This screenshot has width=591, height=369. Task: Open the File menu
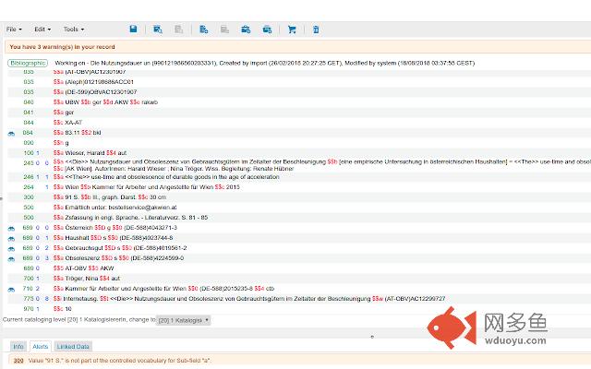(x=14, y=30)
